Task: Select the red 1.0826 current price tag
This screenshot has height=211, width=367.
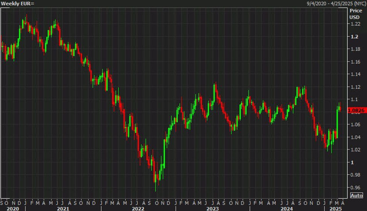Action: click(356, 110)
